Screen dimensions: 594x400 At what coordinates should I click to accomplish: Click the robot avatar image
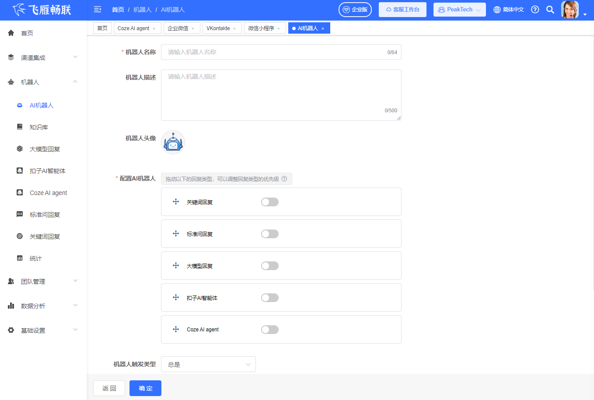[x=173, y=143]
